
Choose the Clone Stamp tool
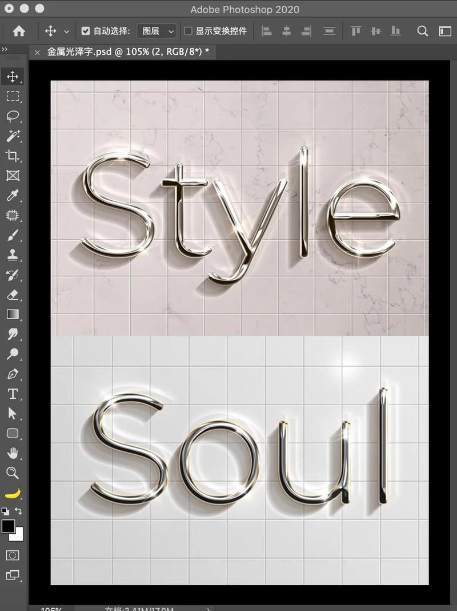pos(13,255)
